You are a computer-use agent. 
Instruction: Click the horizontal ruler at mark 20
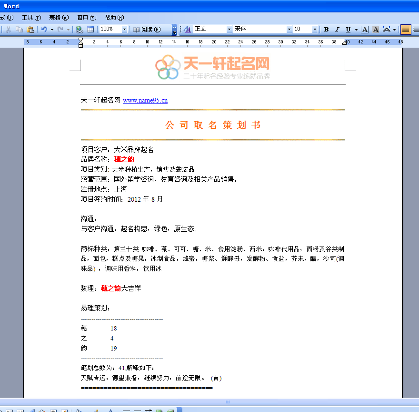[x=214, y=42]
